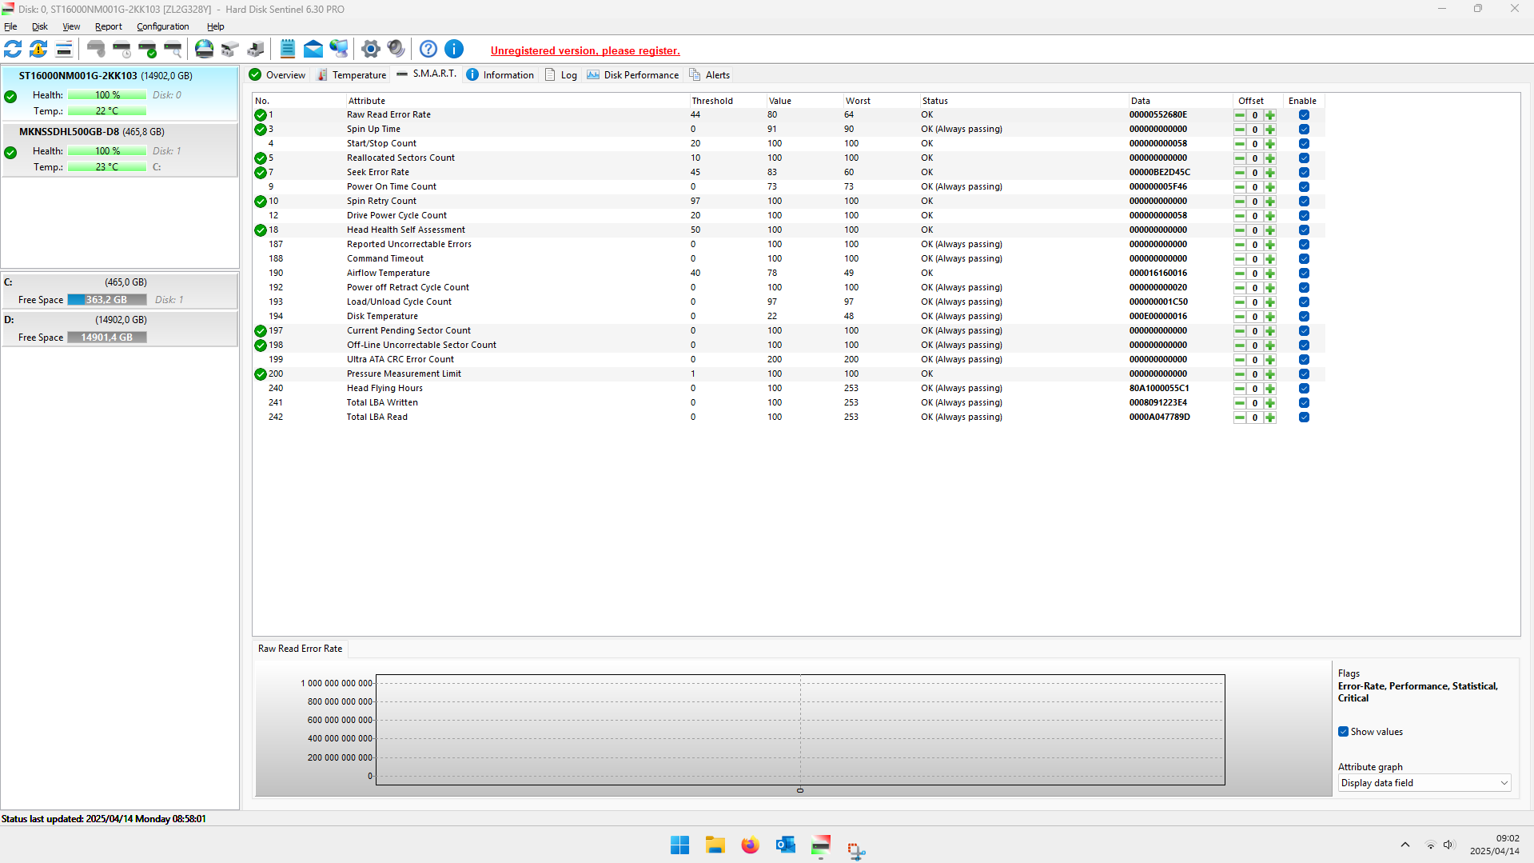Open the Disk menu

[40, 26]
